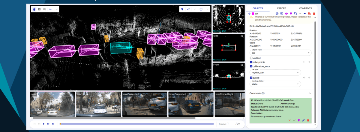Approve the comment with green check
The width and height of the screenshot is (360, 132).
click(294, 120)
